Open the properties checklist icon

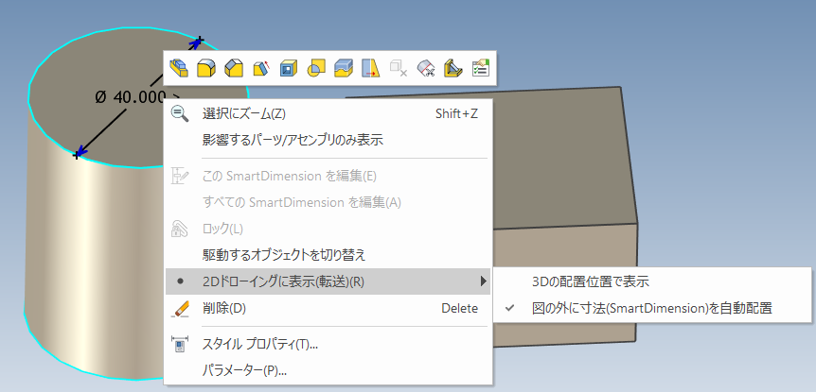pyautogui.click(x=480, y=68)
